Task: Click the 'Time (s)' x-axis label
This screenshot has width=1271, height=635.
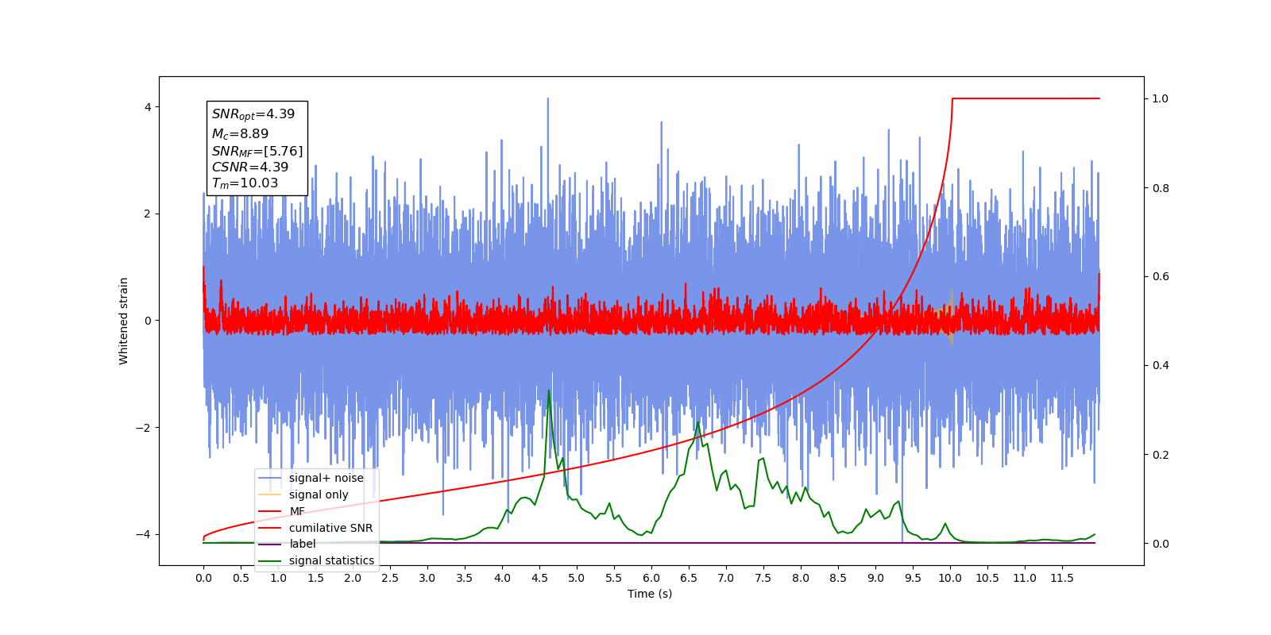Action: 650,594
